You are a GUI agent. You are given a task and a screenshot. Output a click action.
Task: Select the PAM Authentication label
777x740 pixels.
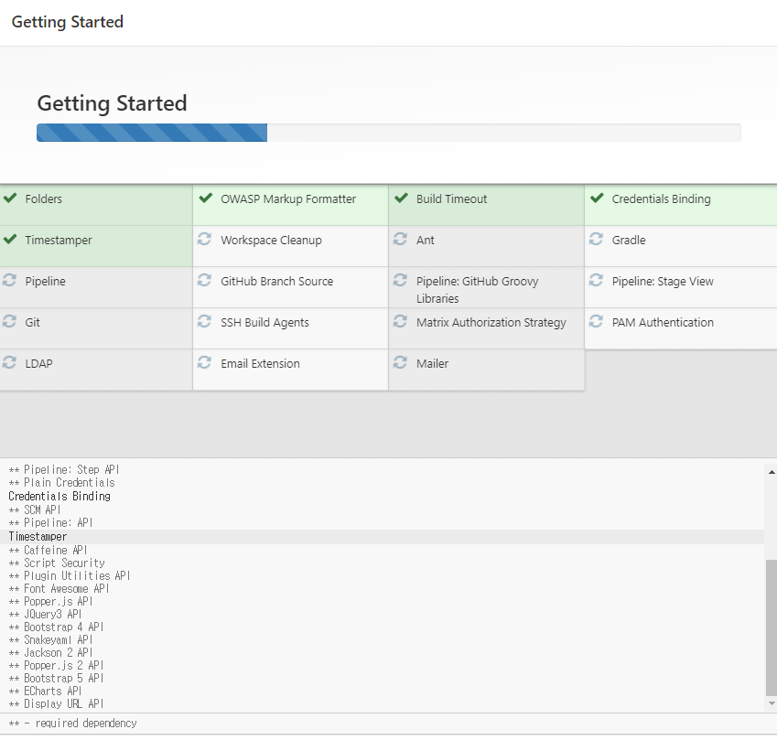[x=663, y=323]
